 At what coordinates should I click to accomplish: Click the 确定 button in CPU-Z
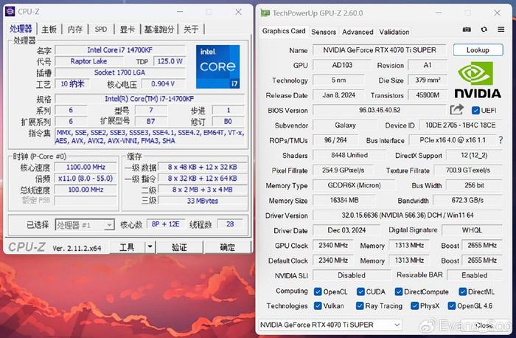pyautogui.click(x=227, y=246)
